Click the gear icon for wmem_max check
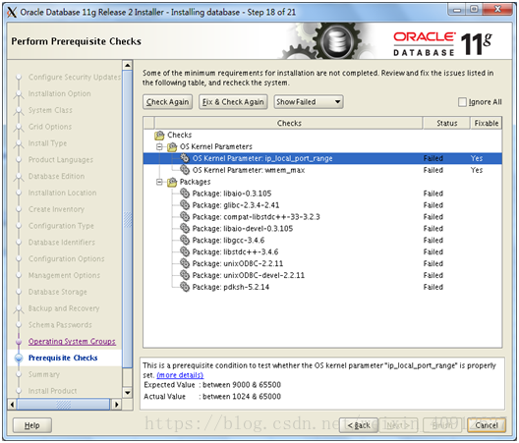519x443 pixels. (185, 170)
